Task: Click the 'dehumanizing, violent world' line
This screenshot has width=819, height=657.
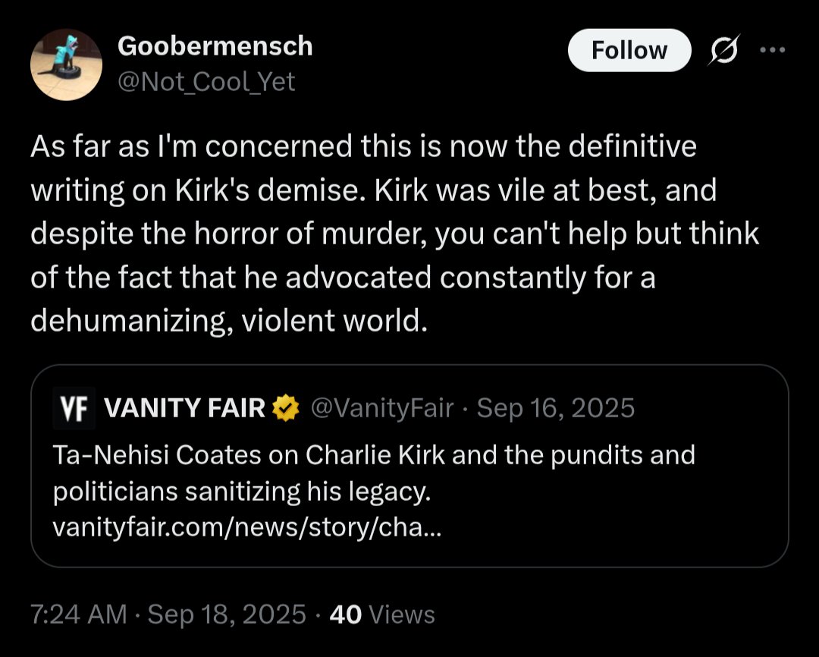Action: coord(229,321)
